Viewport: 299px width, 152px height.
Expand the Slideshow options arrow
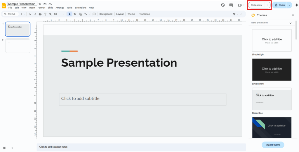click(267, 5)
